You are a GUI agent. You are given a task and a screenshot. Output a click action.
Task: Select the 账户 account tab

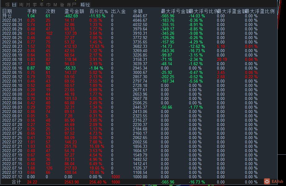tap(72, 5)
